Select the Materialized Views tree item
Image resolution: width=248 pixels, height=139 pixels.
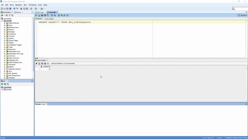tap(14, 51)
